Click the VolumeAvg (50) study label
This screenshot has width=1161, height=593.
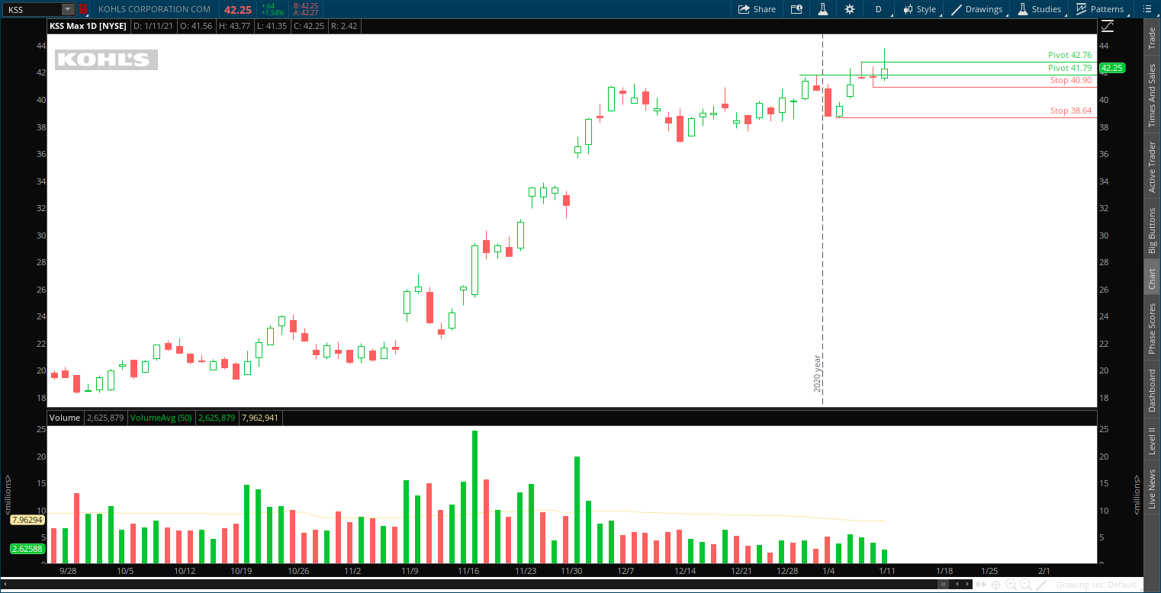(161, 418)
